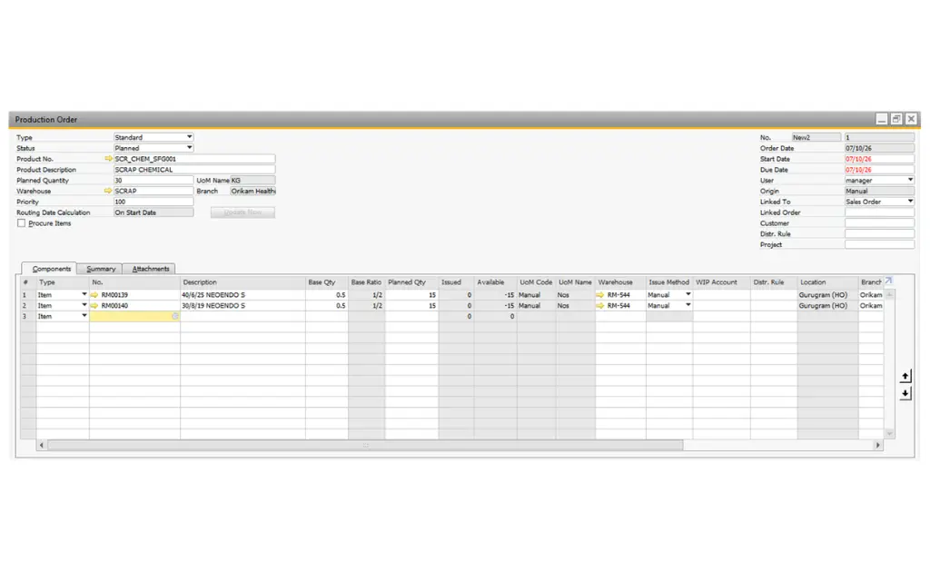The height and width of the screenshot is (572, 930).
Task: Click horizontal scrollbar right arrow
Action: pyautogui.click(x=878, y=445)
